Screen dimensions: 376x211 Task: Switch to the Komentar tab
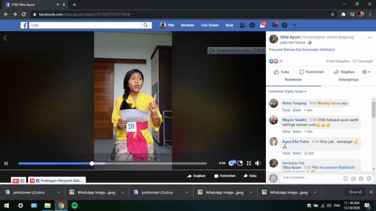click(293, 80)
